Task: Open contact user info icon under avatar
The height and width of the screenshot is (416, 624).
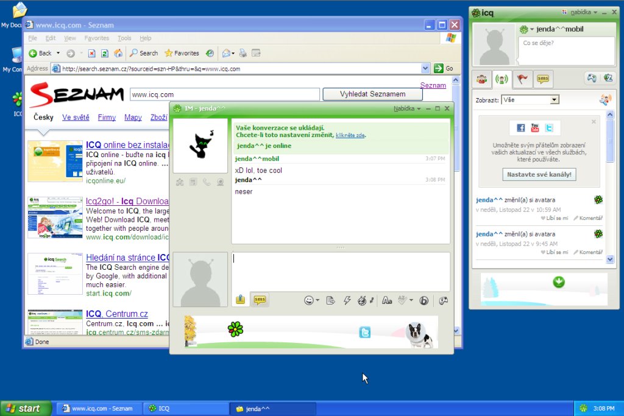Action: click(180, 182)
